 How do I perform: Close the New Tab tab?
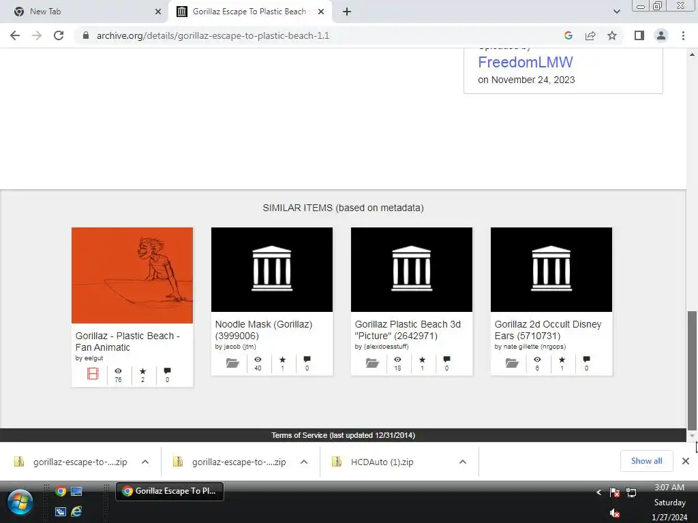tap(158, 12)
